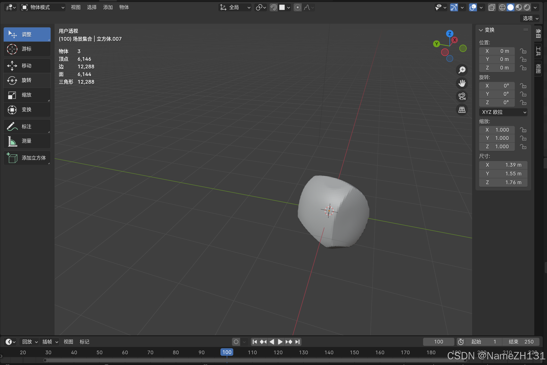The height and width of the screenshot is (365, 547).
Task: Select the Cursor (游标) tool
Action: tap(27, 49)
